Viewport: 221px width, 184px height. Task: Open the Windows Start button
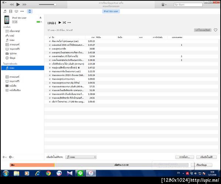click(6, 173)
